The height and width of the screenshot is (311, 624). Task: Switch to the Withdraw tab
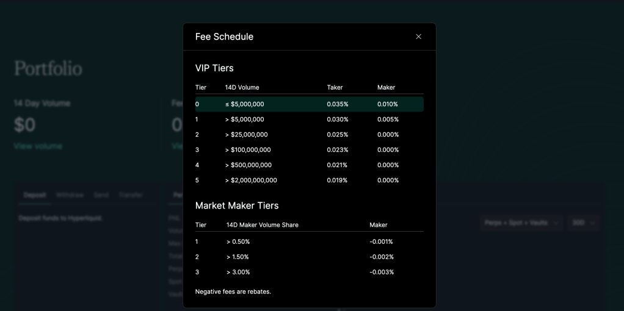pyautogui.click(x=70, y=195)
